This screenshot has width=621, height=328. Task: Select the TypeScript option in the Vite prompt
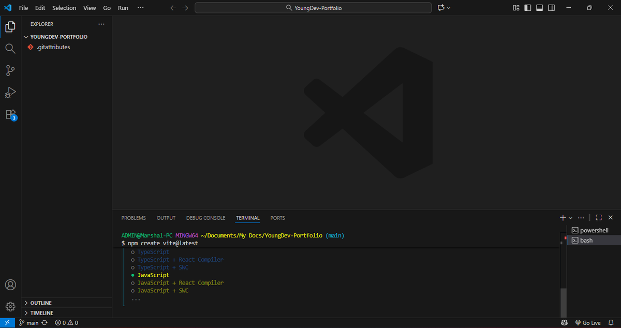pyautogui.click(x=153, y=251)
